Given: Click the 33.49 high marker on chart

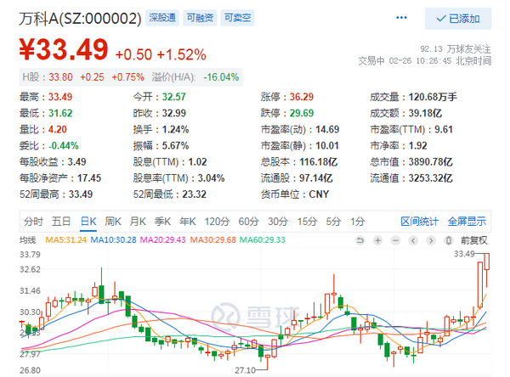Looking at the screenshot, I should coord(464,254).
